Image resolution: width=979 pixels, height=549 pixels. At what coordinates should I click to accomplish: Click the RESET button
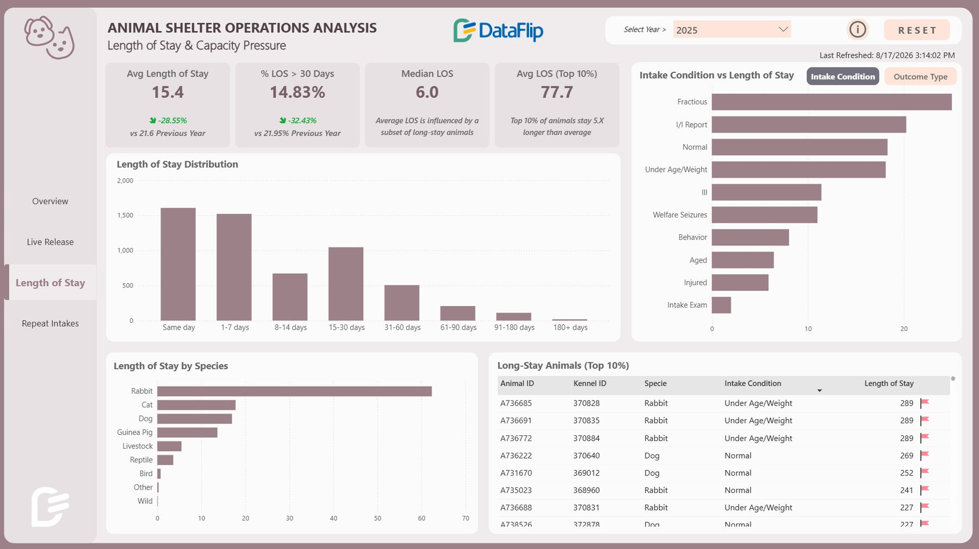tap(917, 30)
